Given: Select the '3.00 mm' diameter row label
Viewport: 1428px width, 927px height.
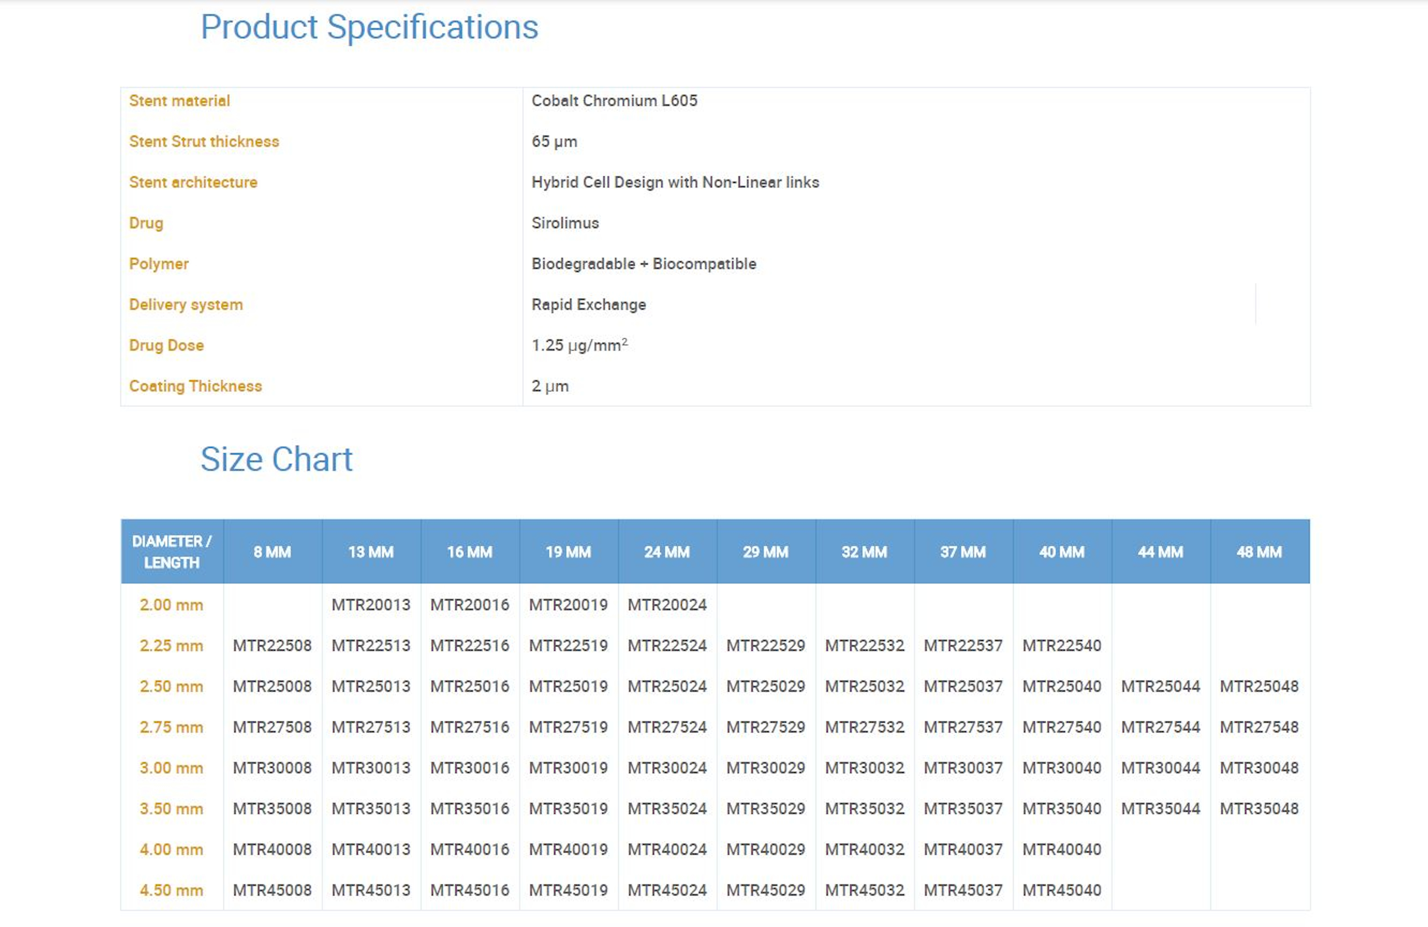Looking at the screenshot, I should point(172,768).
